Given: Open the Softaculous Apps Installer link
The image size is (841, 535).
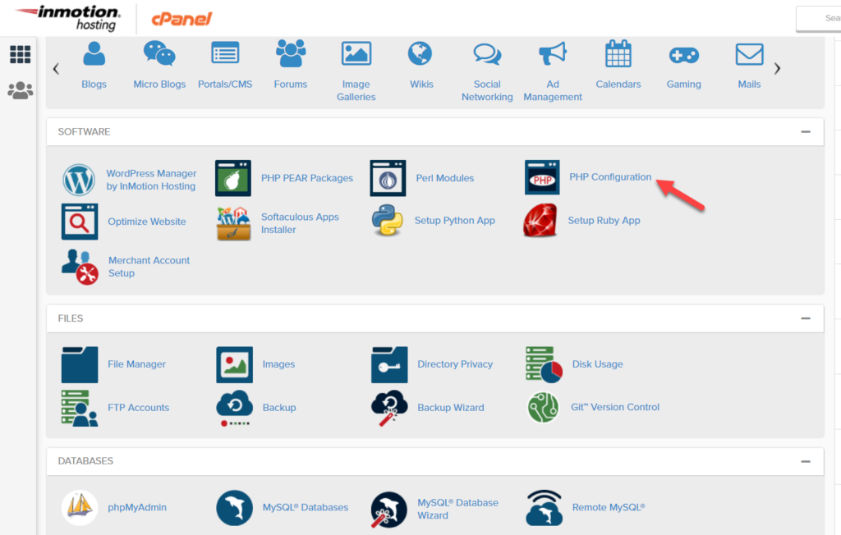Looking at the screenshot, I should click(300, 223).
